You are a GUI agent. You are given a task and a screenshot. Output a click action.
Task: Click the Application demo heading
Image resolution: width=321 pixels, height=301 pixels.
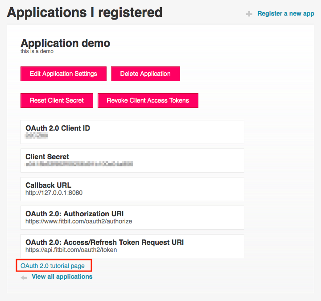[66, 43]
